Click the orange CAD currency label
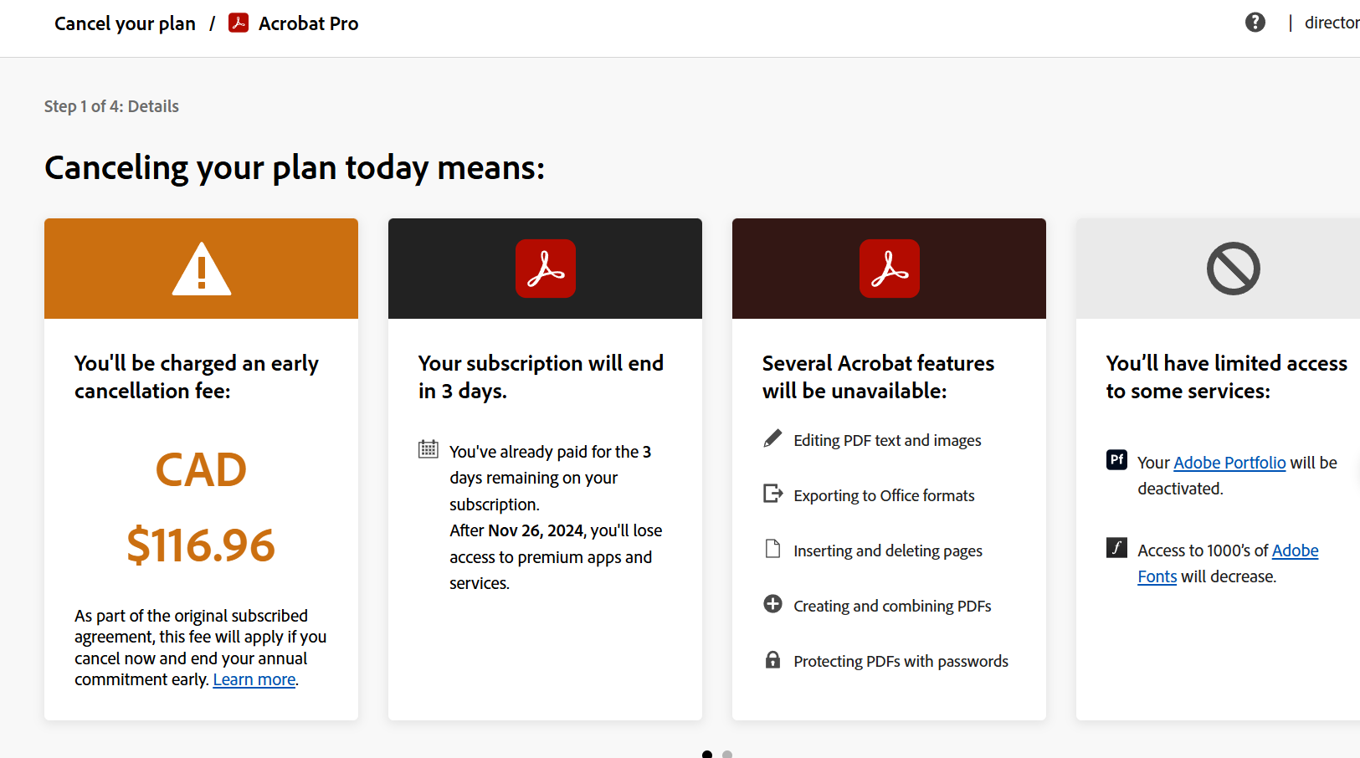This screenshot has width=1360, height=758. (x=201, y=469)
